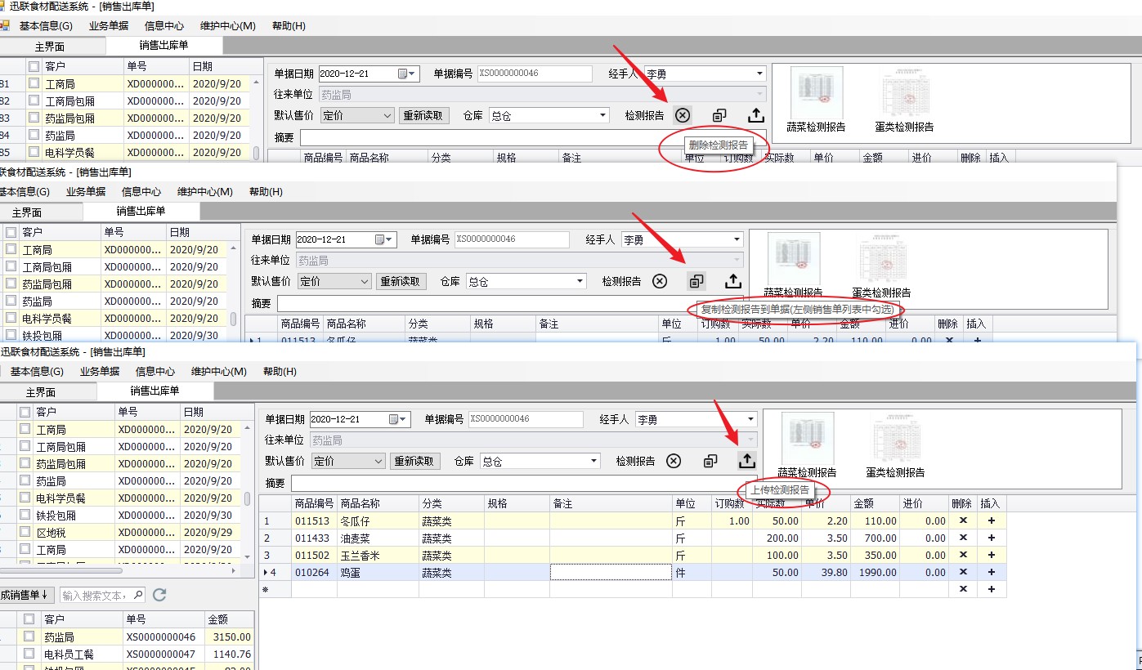This screenshot has width=1142, height=670.
Task: Open 基本信息(G) menu in bottom window
Action: [x=37, y=371]
